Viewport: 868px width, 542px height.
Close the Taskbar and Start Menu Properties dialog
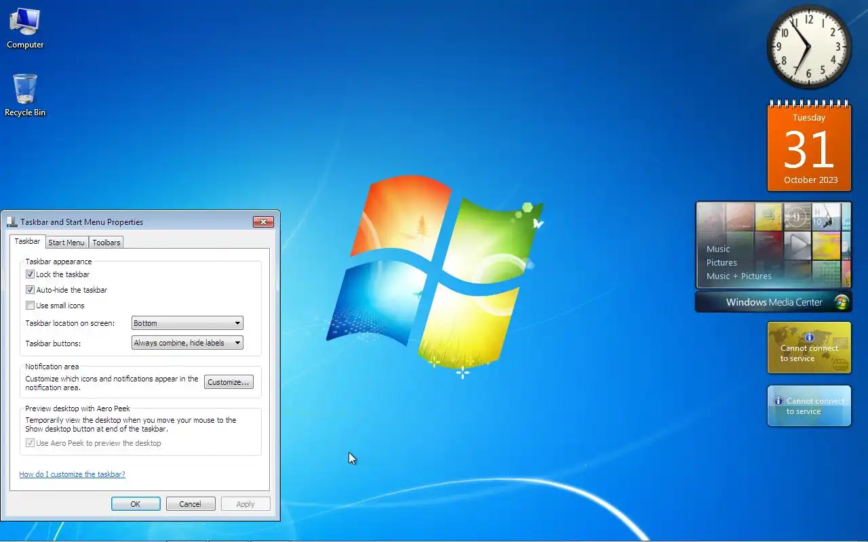[x=263, y=222]
